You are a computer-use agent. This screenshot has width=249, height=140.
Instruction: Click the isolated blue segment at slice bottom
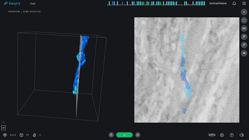(184, 111)
